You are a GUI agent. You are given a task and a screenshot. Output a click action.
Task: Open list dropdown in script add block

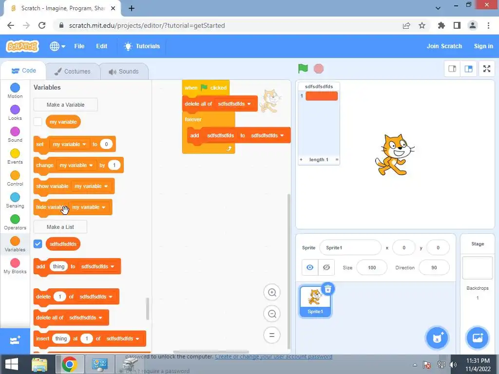coord(268,135)
